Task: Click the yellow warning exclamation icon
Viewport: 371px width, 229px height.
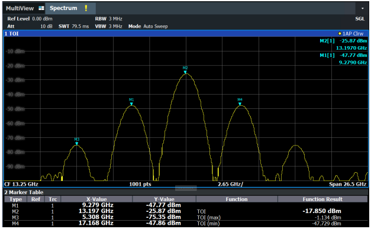Action: coord(86,8)
